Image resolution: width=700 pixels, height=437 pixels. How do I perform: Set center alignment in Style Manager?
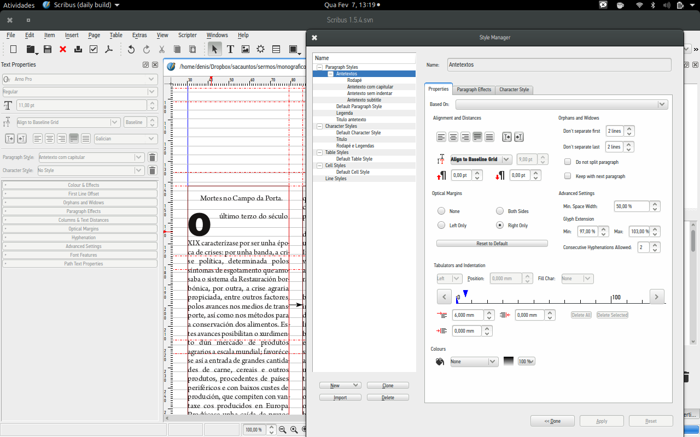[x=453, y=137]
